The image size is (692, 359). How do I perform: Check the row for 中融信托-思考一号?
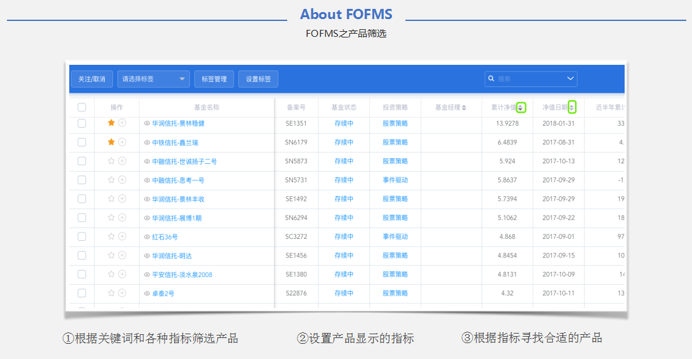[x=81, y=180]
